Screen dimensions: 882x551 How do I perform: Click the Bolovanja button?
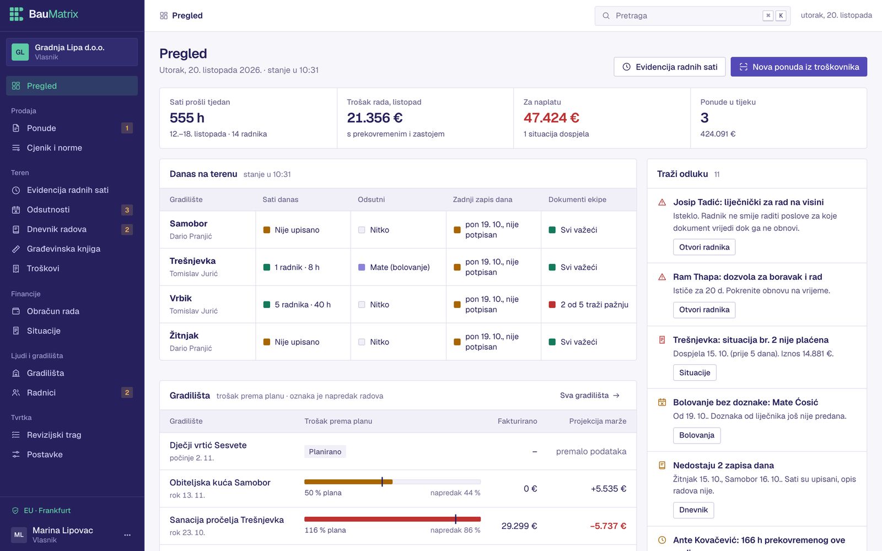[697, 435]
